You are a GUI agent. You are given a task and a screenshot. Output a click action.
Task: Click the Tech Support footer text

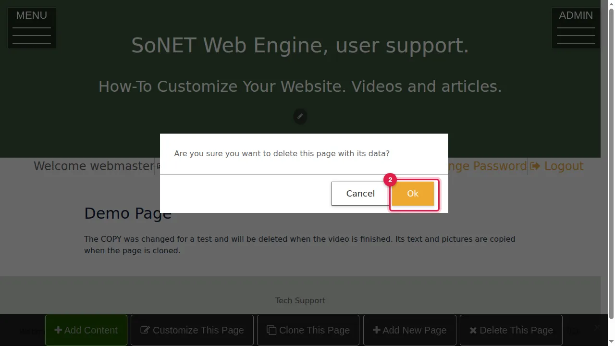[x=300, y=300]
